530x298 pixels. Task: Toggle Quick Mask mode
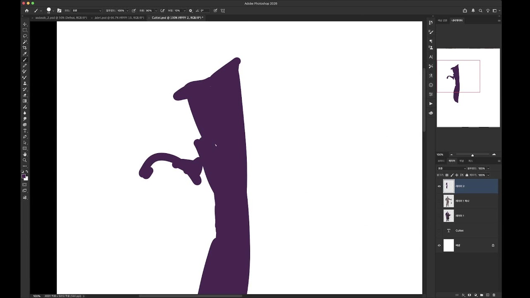pos(24,185)
